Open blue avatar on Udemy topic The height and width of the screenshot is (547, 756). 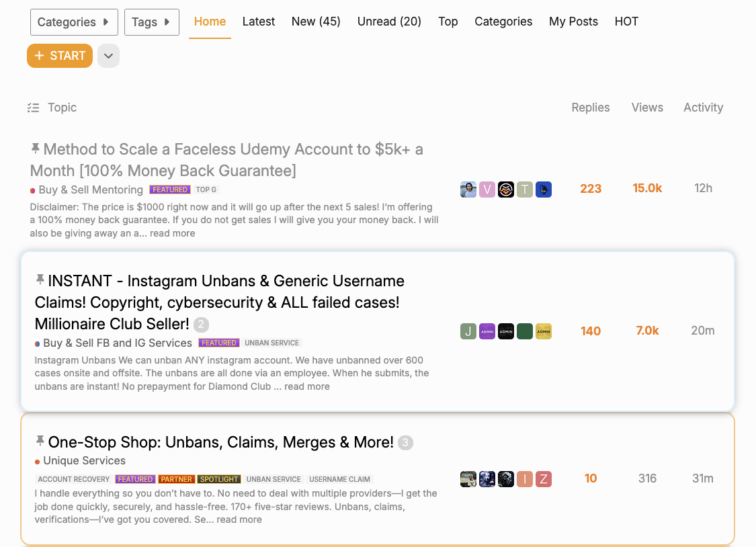[x=544, y=190]
